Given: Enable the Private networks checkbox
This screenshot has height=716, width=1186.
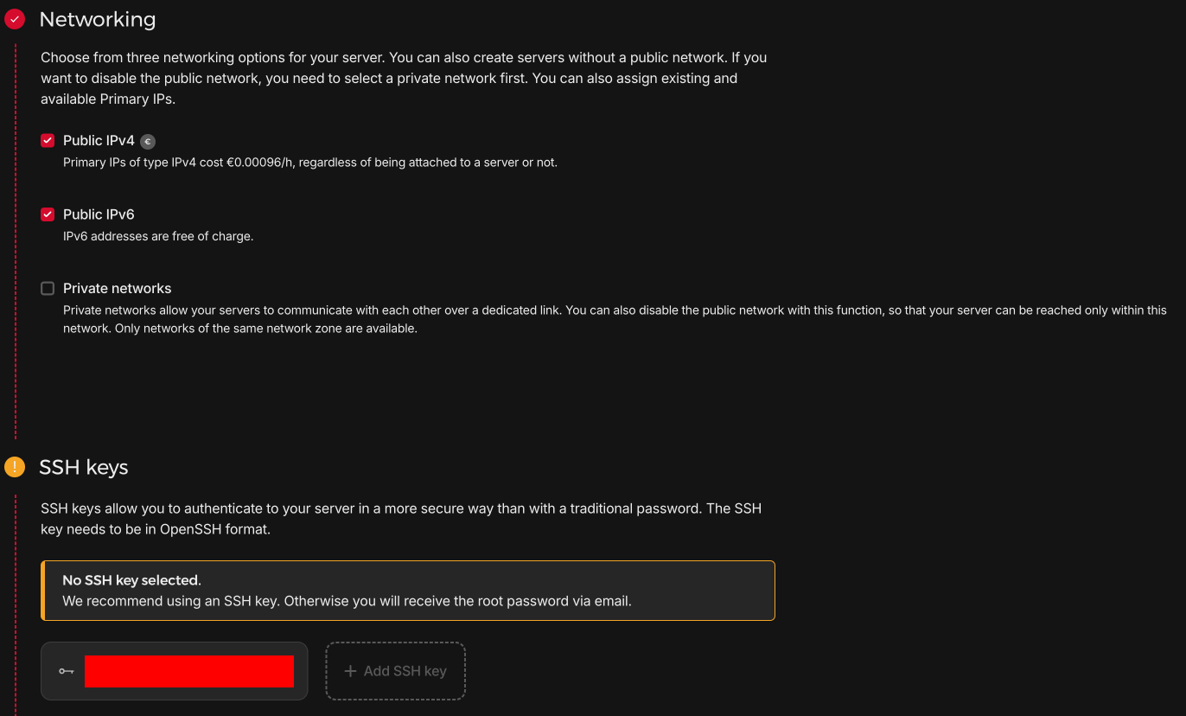Looking at the screenshot, I should coord(48,289).
